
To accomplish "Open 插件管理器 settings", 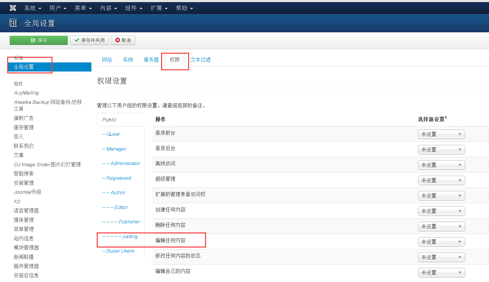I will coord(26,266).
